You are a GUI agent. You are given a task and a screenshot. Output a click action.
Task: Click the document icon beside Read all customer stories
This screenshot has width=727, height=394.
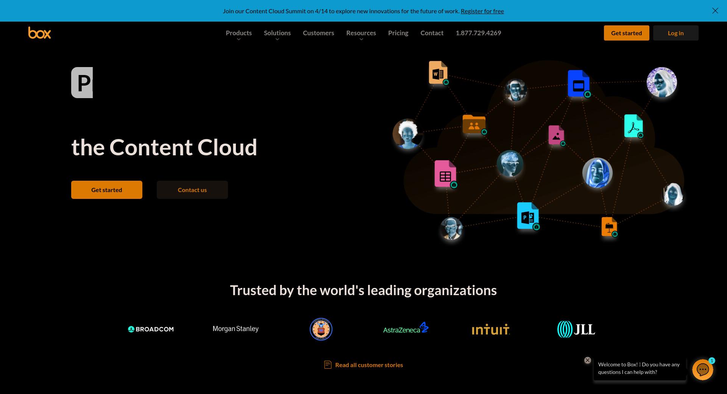(328, 365)
